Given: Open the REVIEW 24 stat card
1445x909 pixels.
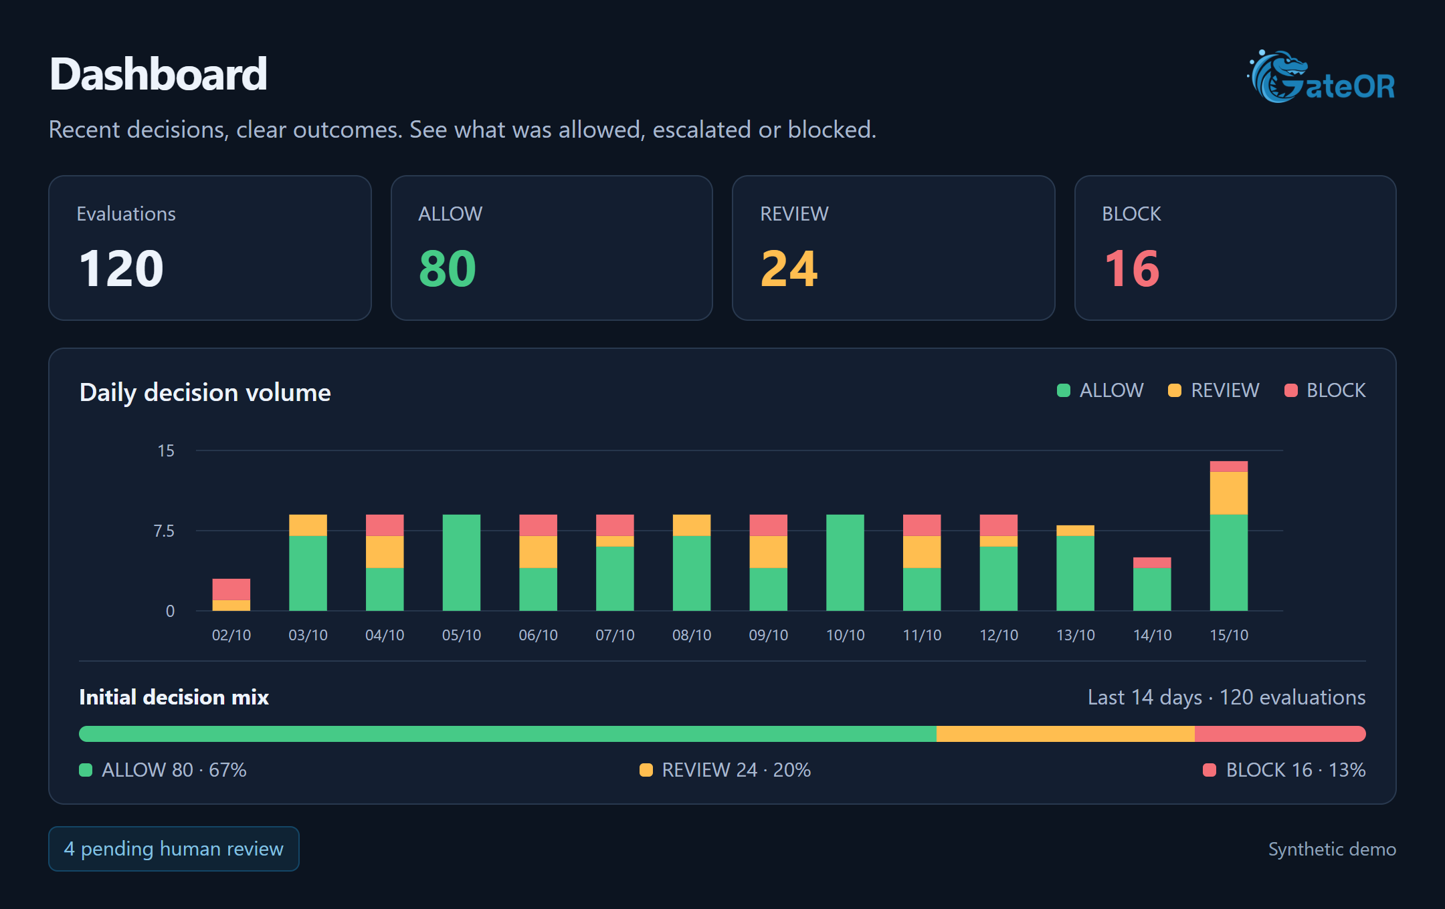Looking at the screenshot, I should [x=894, y=248].
